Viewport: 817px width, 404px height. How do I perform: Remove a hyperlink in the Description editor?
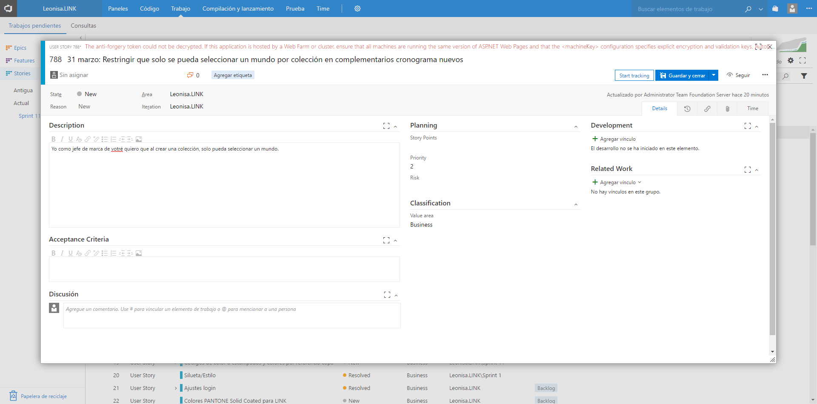96,139
